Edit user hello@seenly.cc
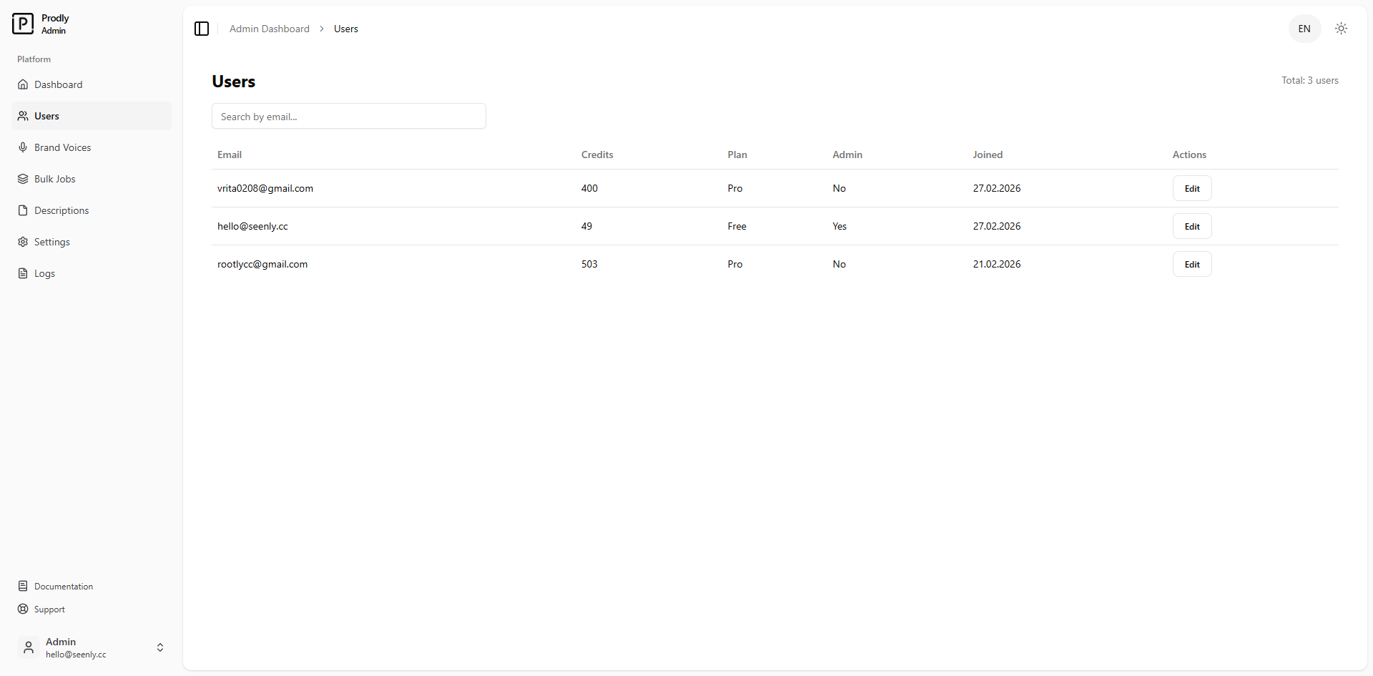This screenshot has height=676, width=1373. [1191, 226]
